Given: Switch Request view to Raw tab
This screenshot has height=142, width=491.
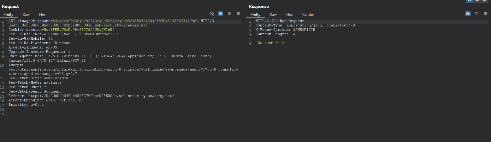Looking at the screenshot, I should 26,14.
